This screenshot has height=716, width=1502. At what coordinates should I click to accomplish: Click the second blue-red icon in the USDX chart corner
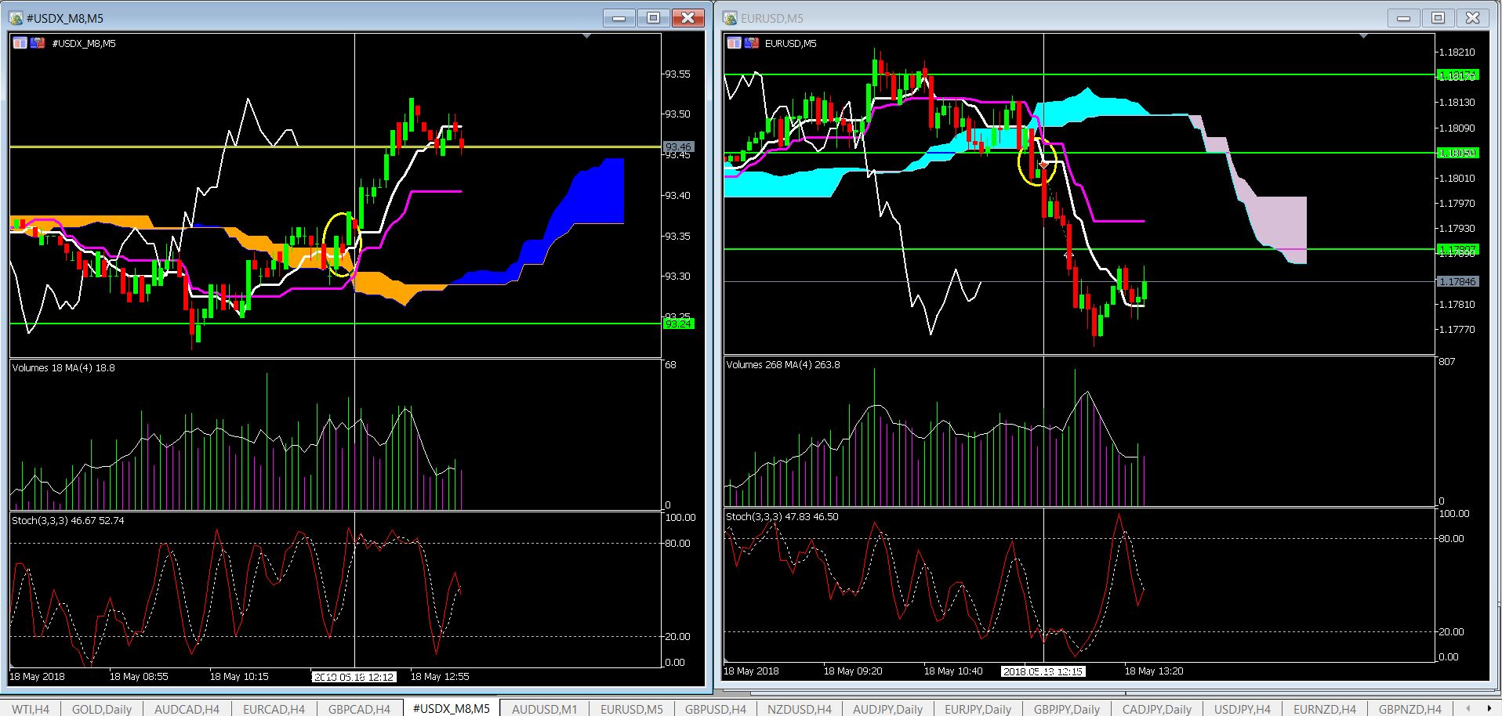click(x=37, y=43)
